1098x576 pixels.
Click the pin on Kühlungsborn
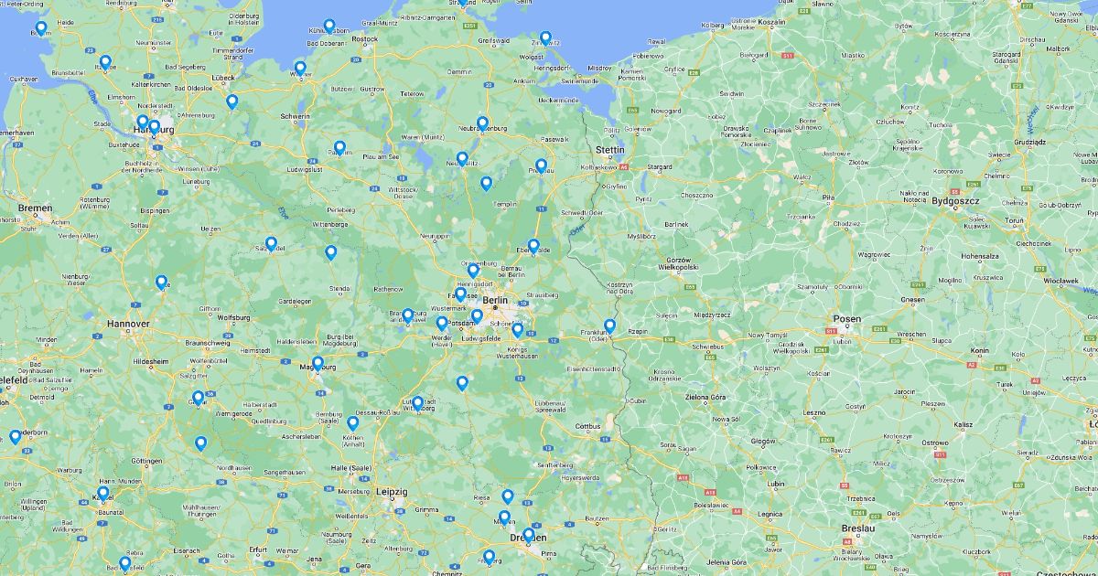point(329,26)
